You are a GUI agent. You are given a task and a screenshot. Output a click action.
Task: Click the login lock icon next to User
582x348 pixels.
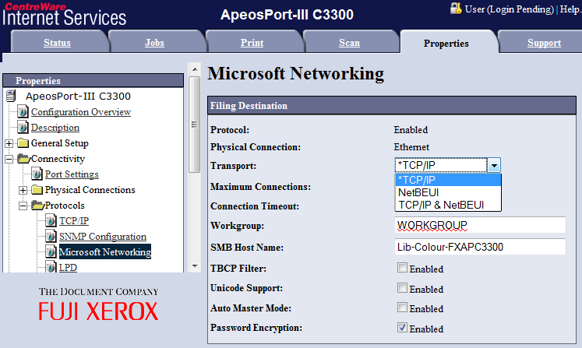[x=456, y=8]
